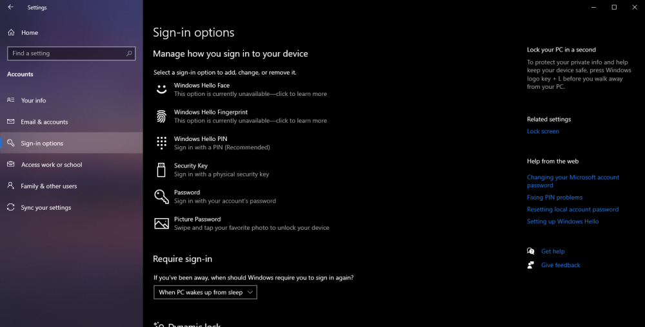Open Home via the house icon
The width and height of the screenshot is (645, 327).
(x=11, y=32)
